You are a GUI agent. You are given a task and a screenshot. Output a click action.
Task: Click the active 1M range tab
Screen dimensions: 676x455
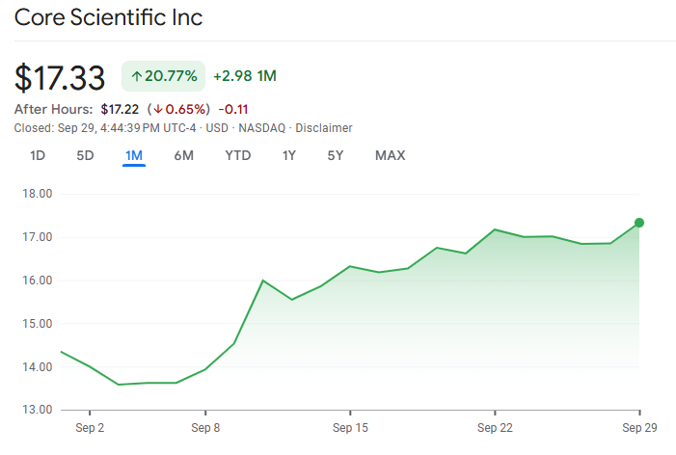[134, 155]
